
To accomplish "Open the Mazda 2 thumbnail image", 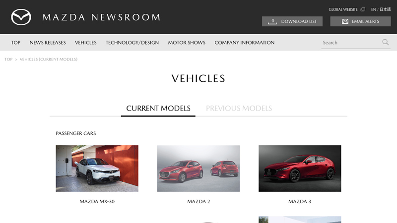I will pos(198,168).
